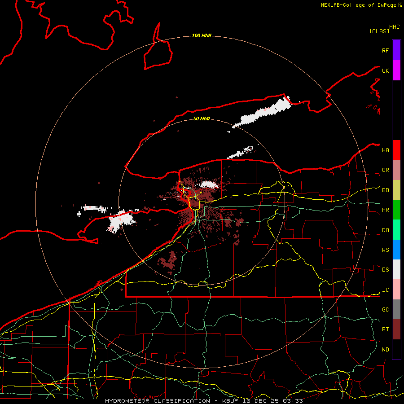Click the 'HR' legend label
The width and height of the screenshot is (404, 404).
(x=385, y=210)
